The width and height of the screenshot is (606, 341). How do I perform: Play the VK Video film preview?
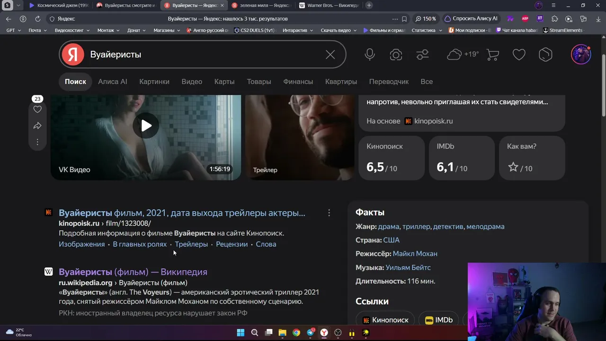click(x=146, y=126)
